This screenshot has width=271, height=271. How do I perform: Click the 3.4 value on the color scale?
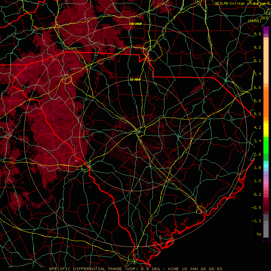pyautogui.click(x=257, y=141)
